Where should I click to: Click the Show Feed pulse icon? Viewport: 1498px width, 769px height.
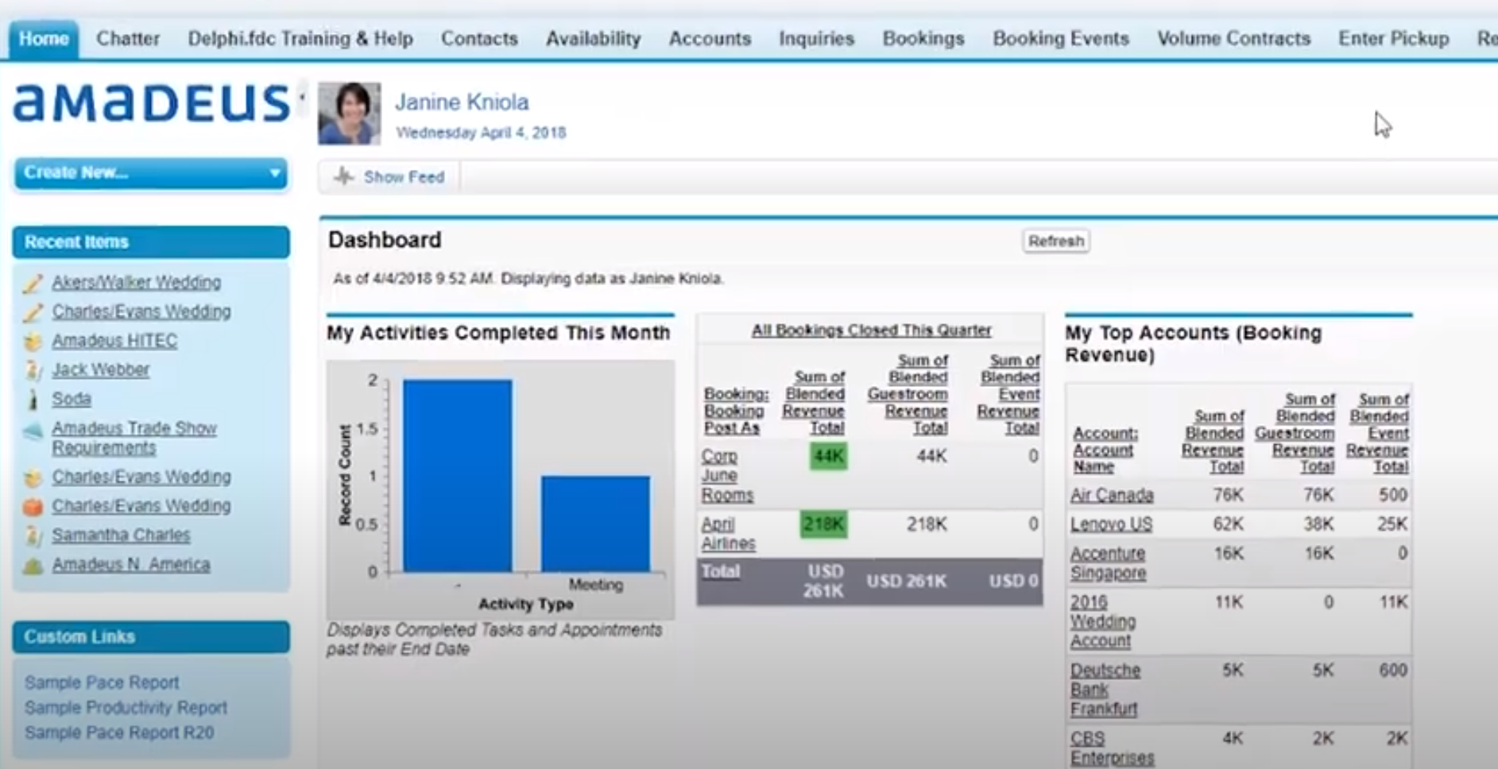(343, 176)
